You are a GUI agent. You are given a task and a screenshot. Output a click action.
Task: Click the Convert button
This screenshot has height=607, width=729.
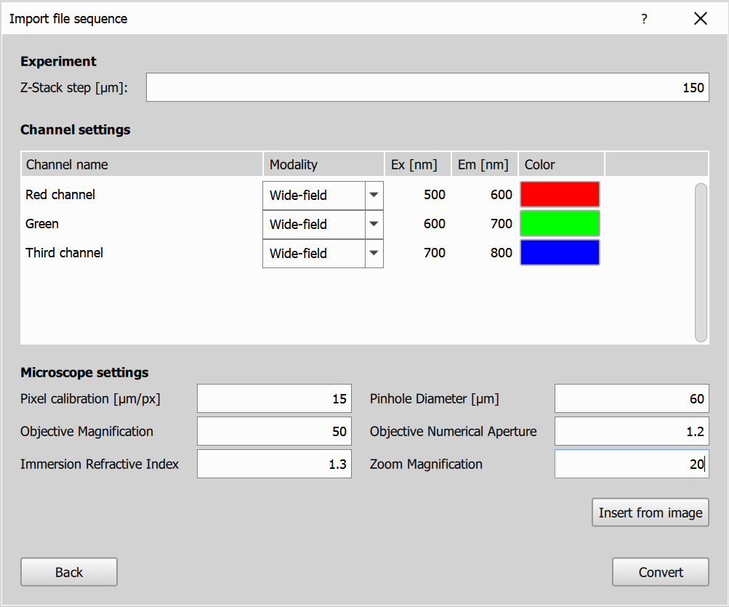point(659,571)
